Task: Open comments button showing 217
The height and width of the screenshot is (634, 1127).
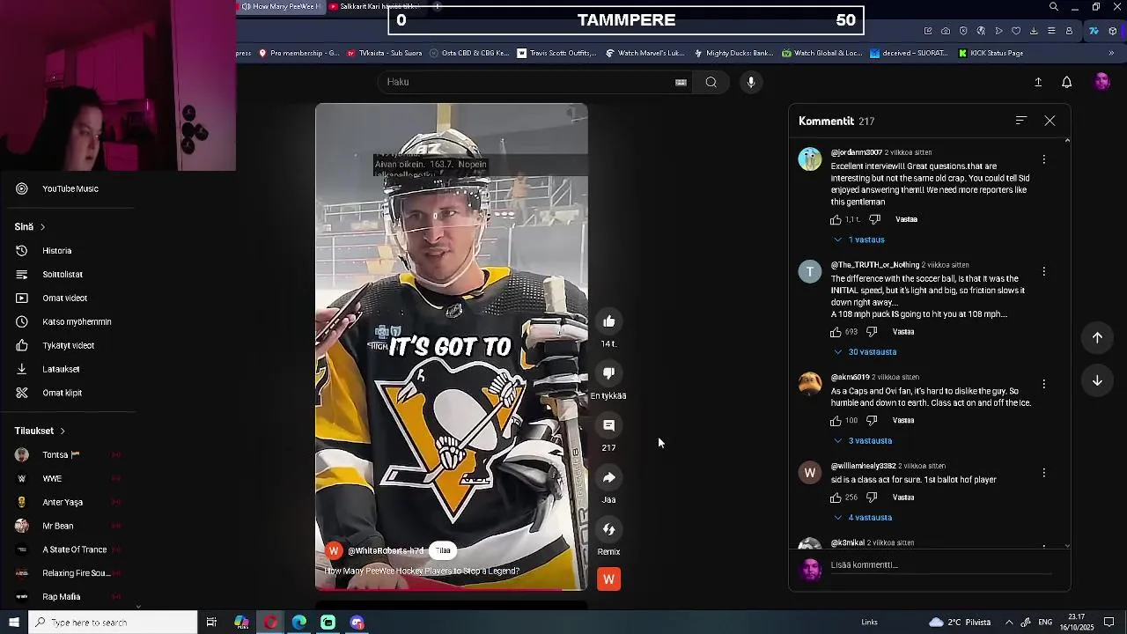Action: (x=608, y=425)
